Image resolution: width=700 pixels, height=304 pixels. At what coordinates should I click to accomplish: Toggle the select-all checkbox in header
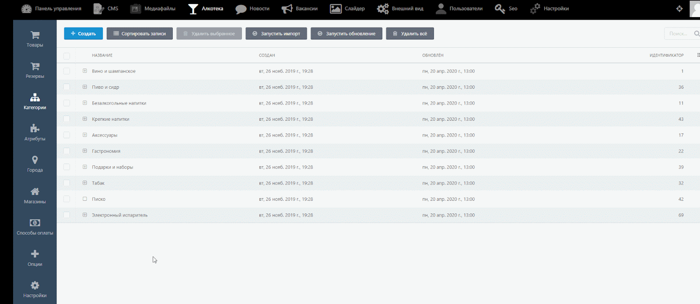point(66,56)
